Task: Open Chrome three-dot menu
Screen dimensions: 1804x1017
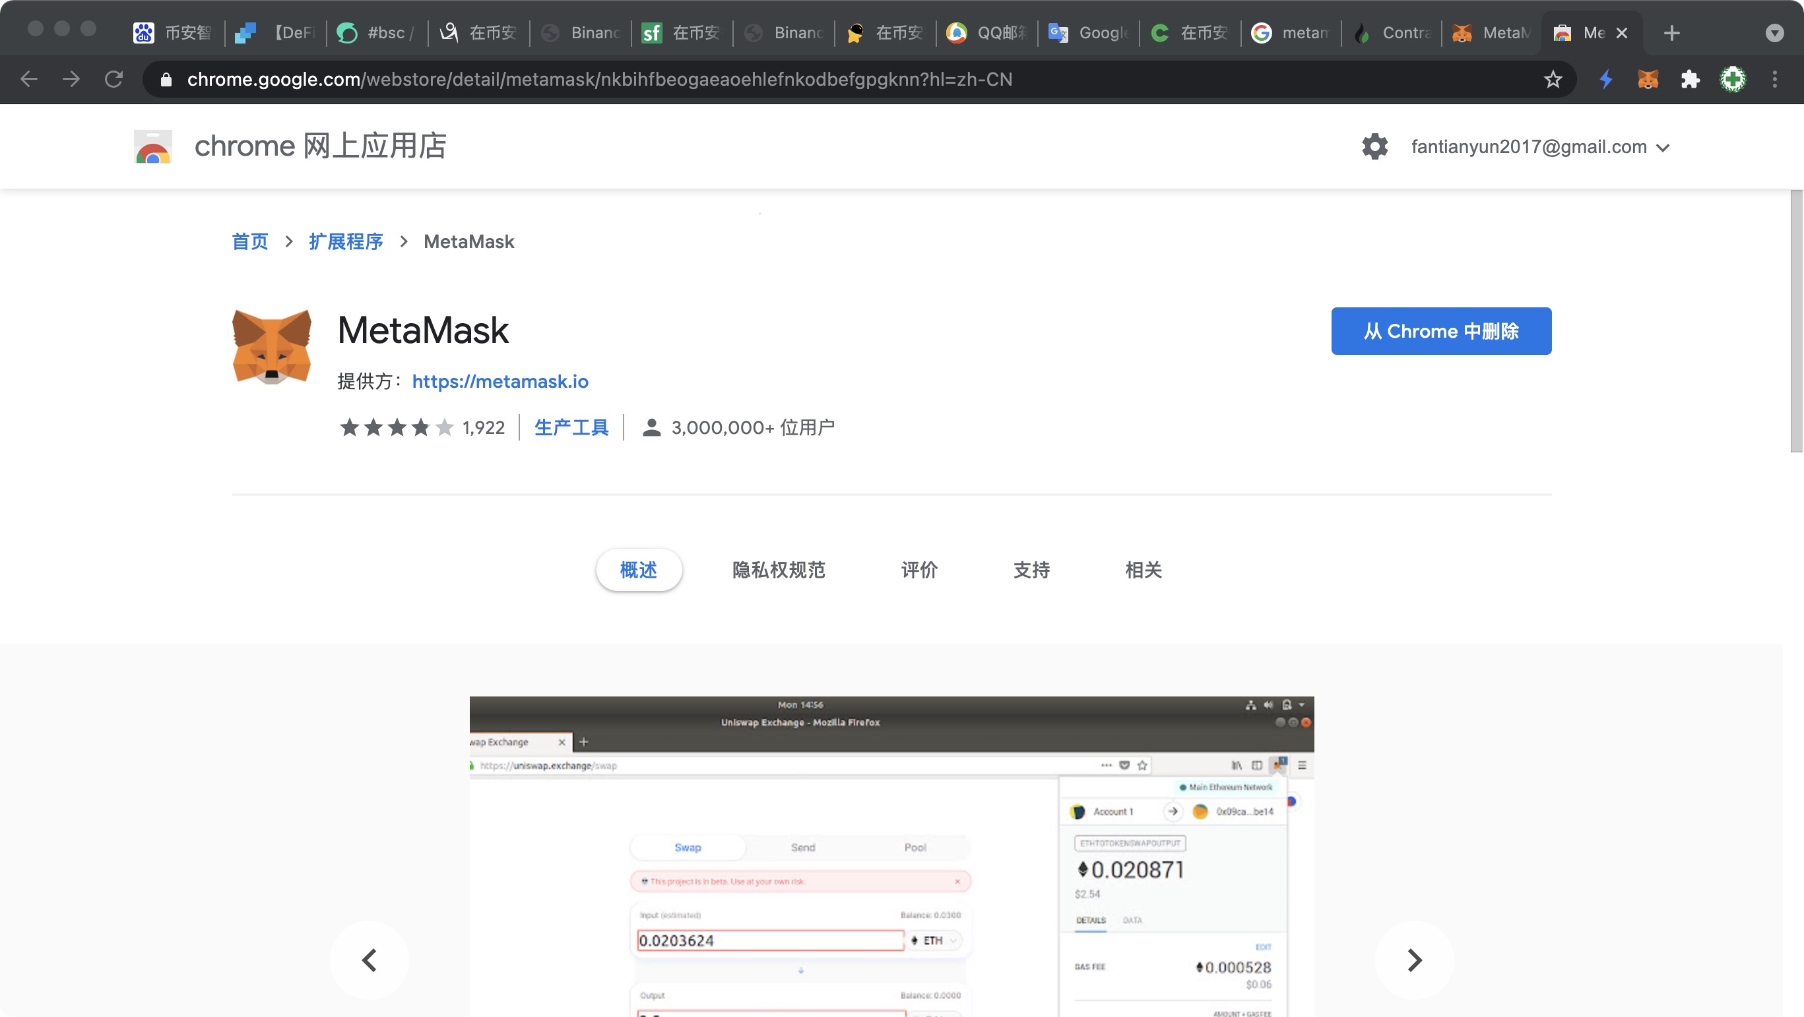Action: [x=1774, y=79]
